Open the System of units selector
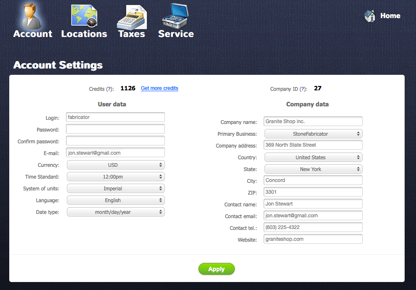This screenshot has height=290, width=416. pos(115,188)
